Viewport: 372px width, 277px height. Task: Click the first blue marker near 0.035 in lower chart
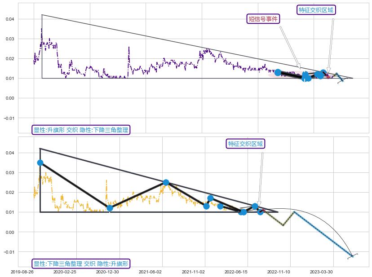[x=40, y=163]
